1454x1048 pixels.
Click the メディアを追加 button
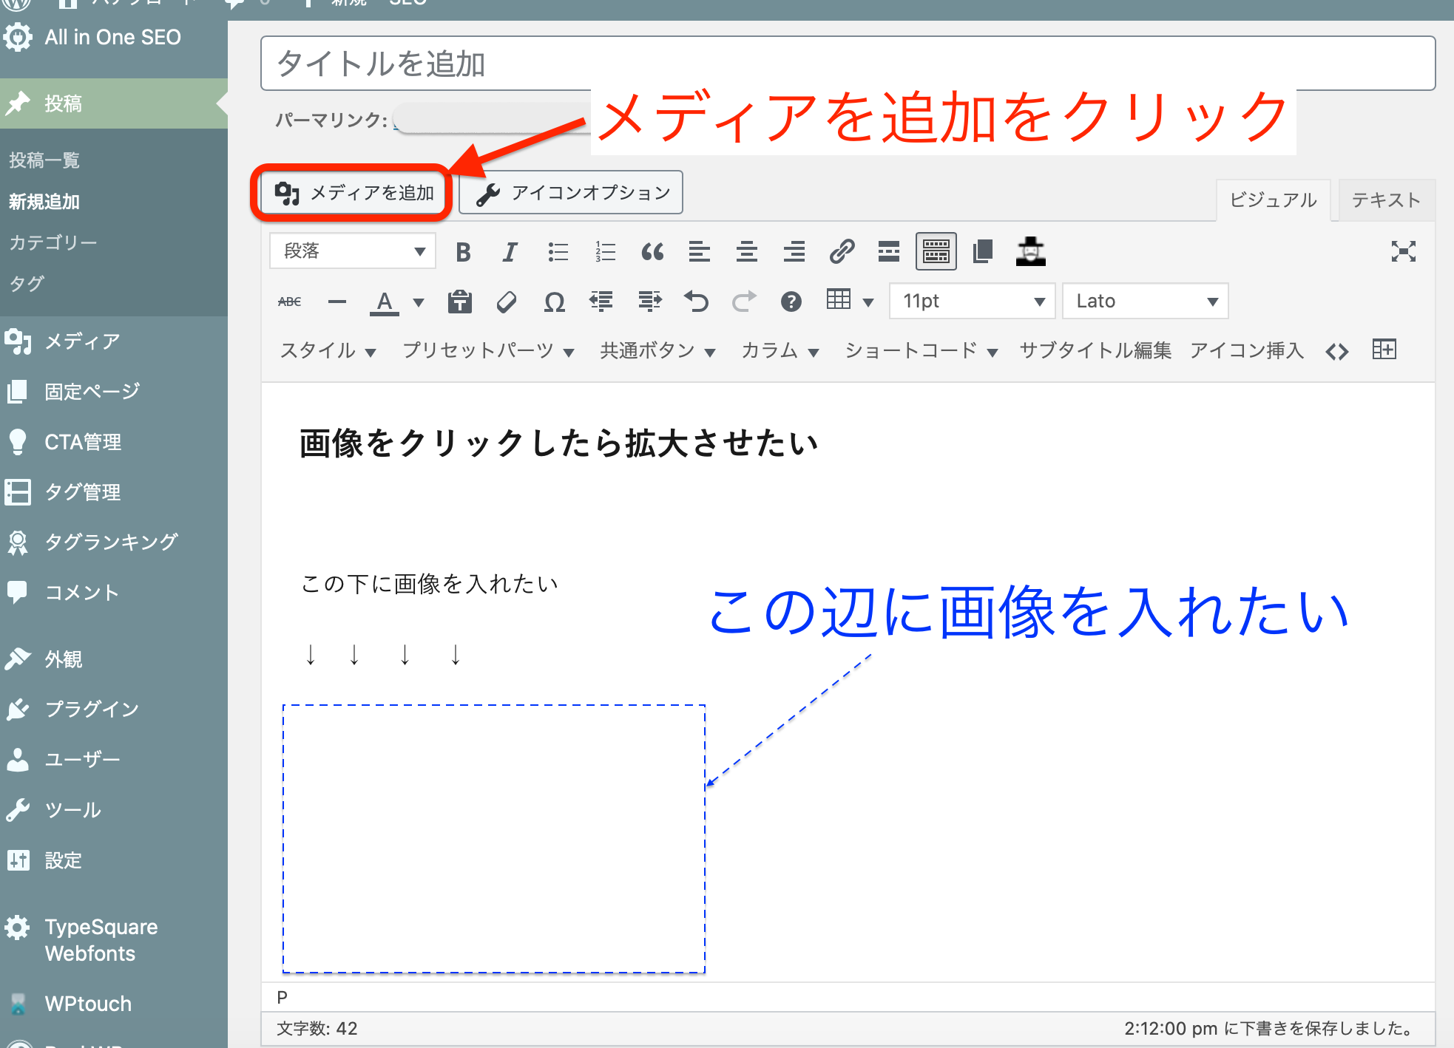click(354, 193)
